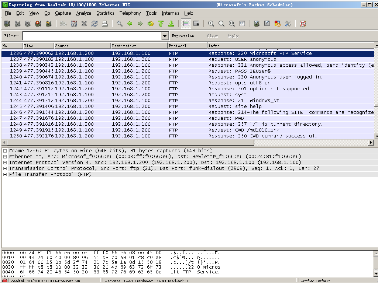Expand the File Transfer Protocol node
The width and height of the screenshot is (378, 283).
[5, 174]
